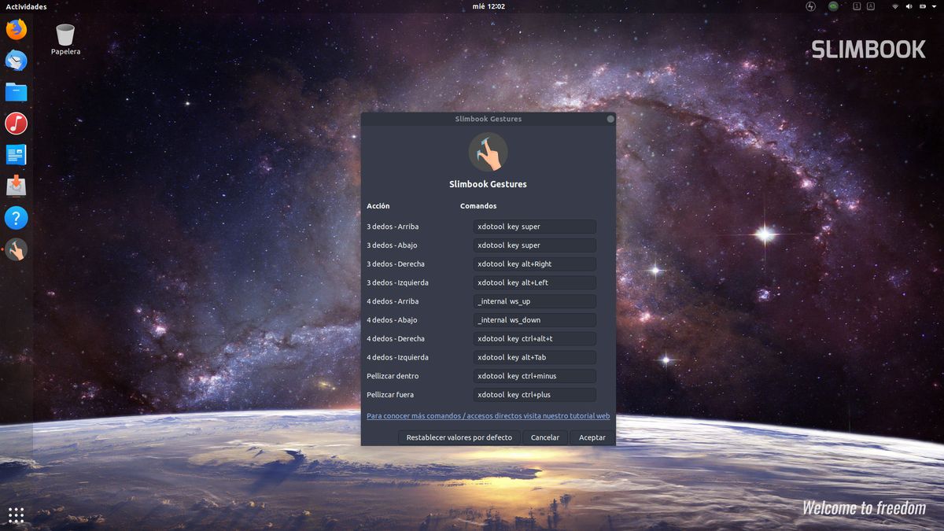Click the Pellizcar fuera command field
The height and width of the screenshot is (531, 944).
pyautogui.click(x=534, y=395)
